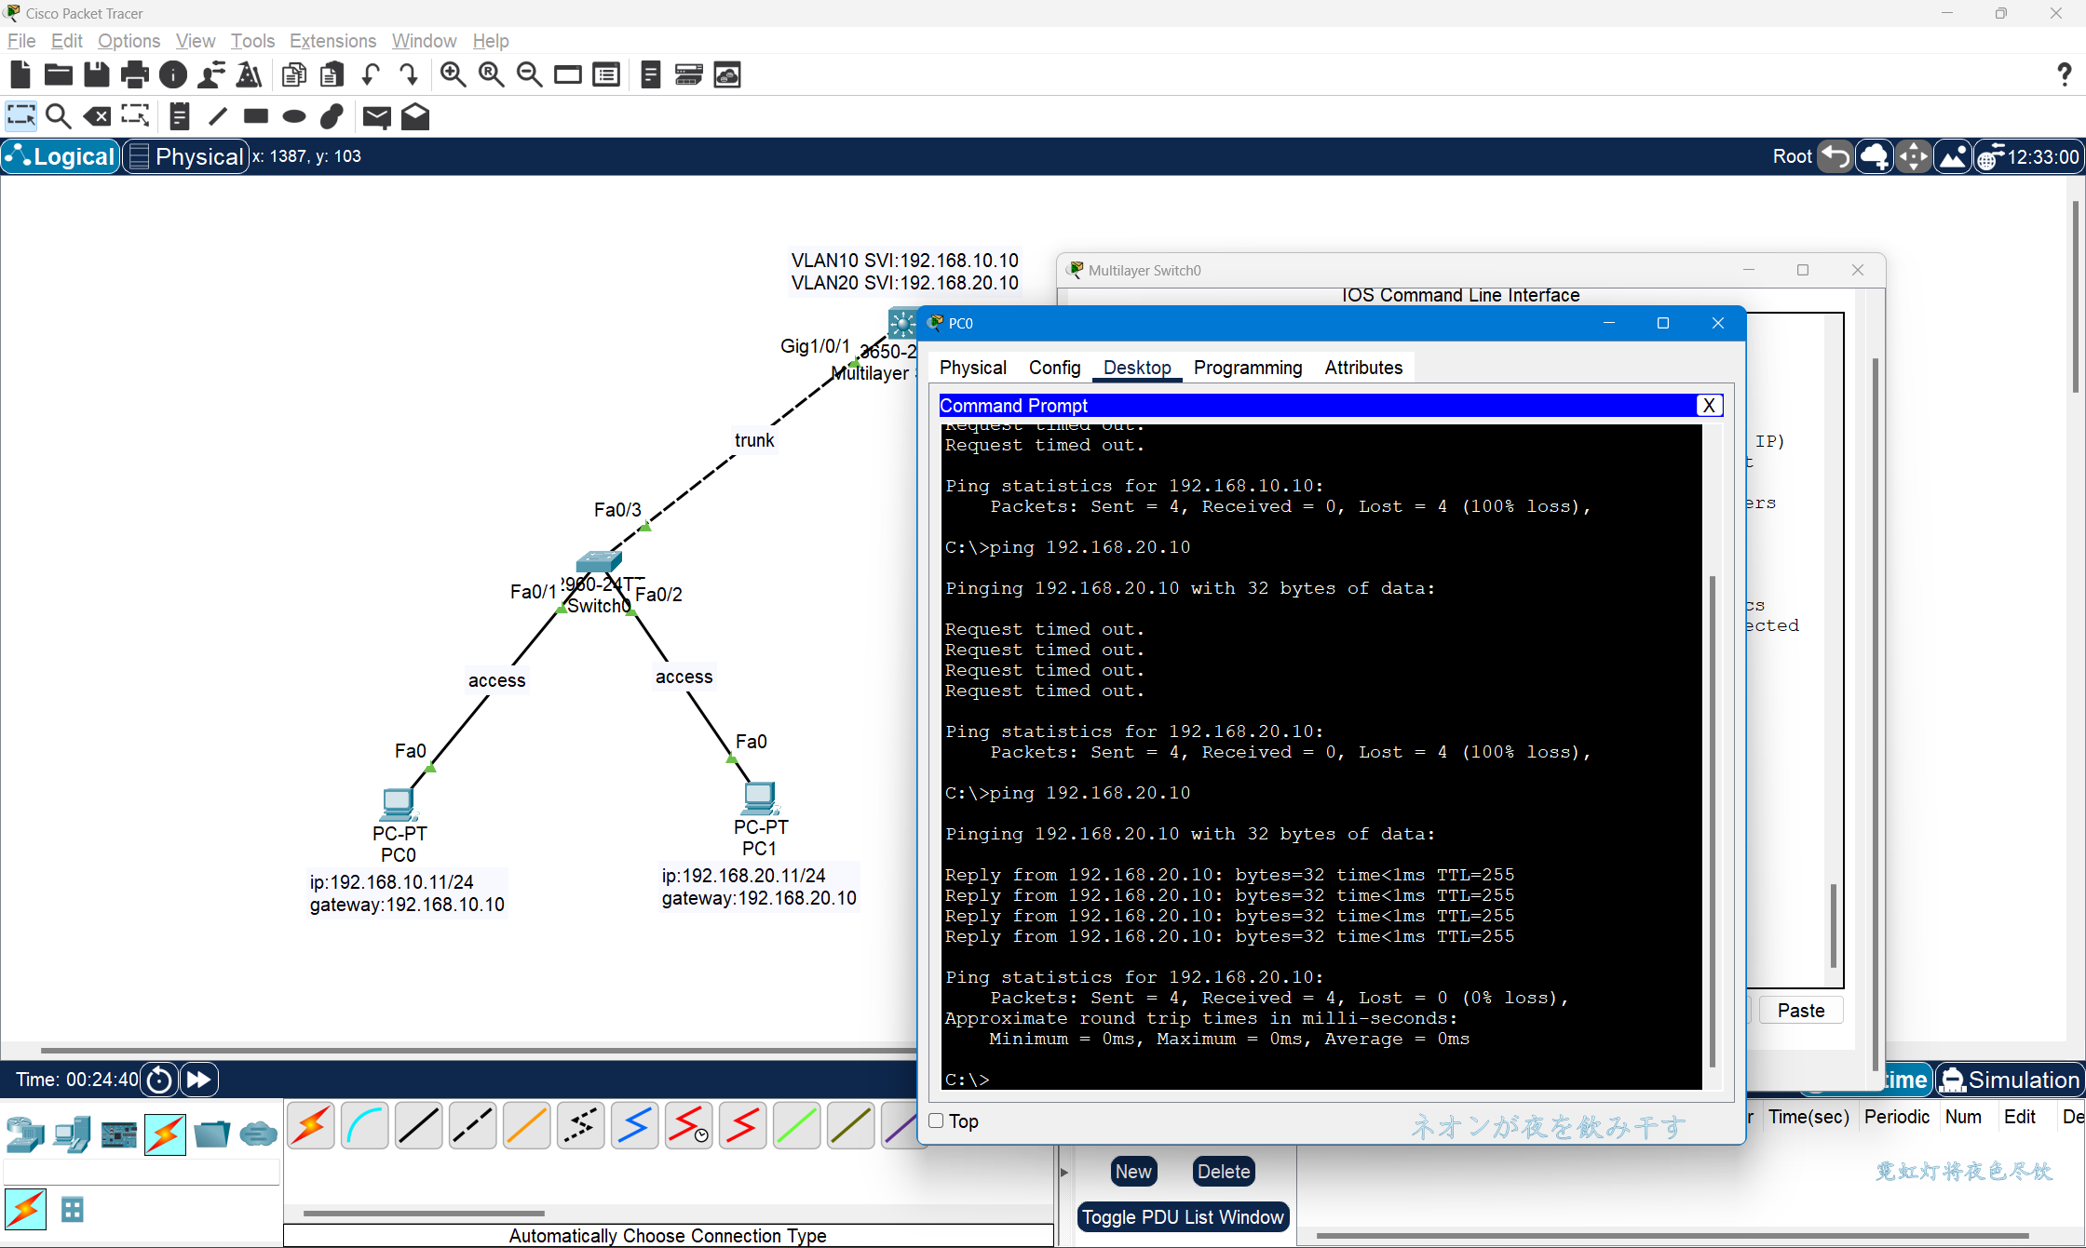Select the End Devices category icon
This screenshot has height=1248, width=2086.
tap(72, 1134)
